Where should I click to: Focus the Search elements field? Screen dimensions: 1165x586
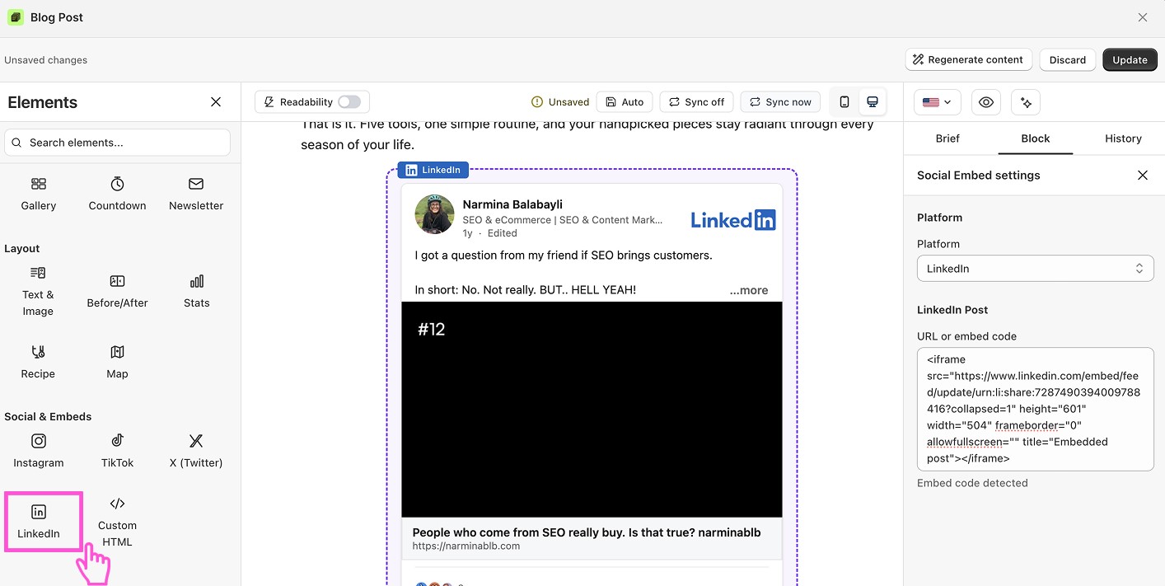point(117,143)
